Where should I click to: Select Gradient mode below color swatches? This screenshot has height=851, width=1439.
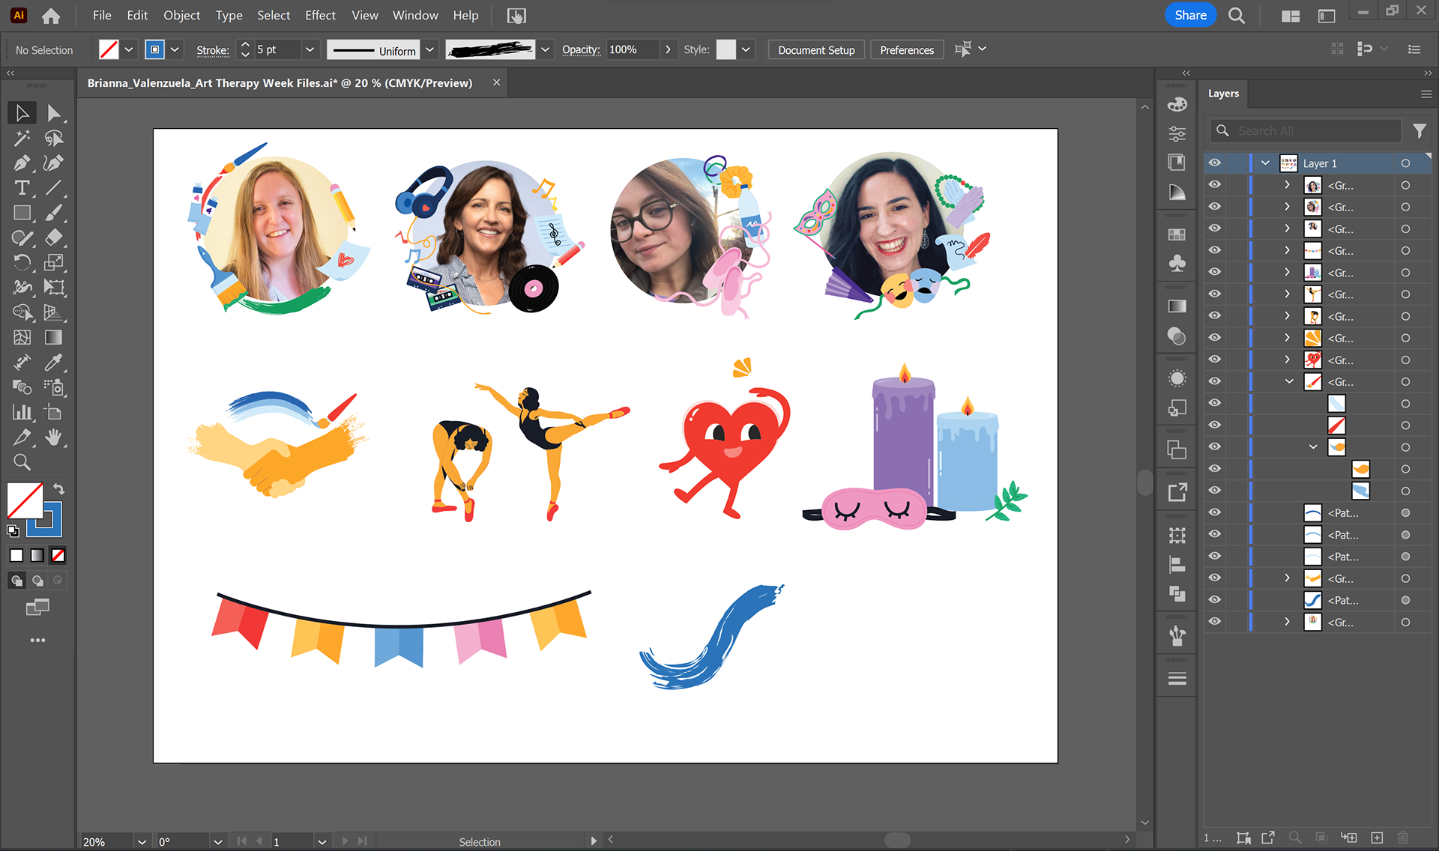[x=37, y=555]
